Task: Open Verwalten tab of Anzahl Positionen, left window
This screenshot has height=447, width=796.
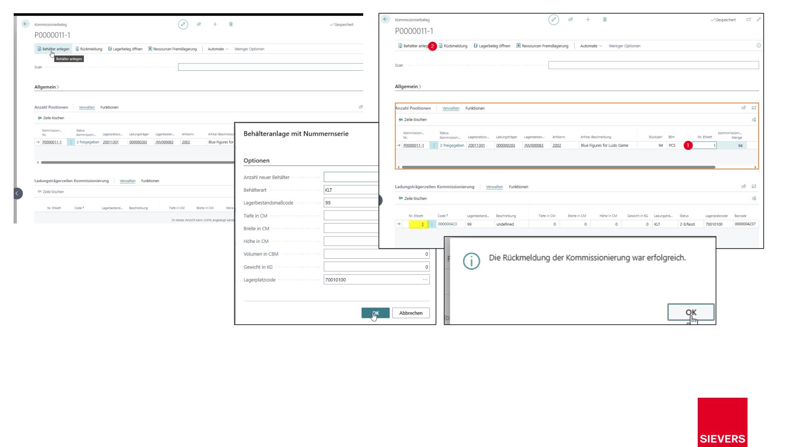Action: [x=87, y=107]
